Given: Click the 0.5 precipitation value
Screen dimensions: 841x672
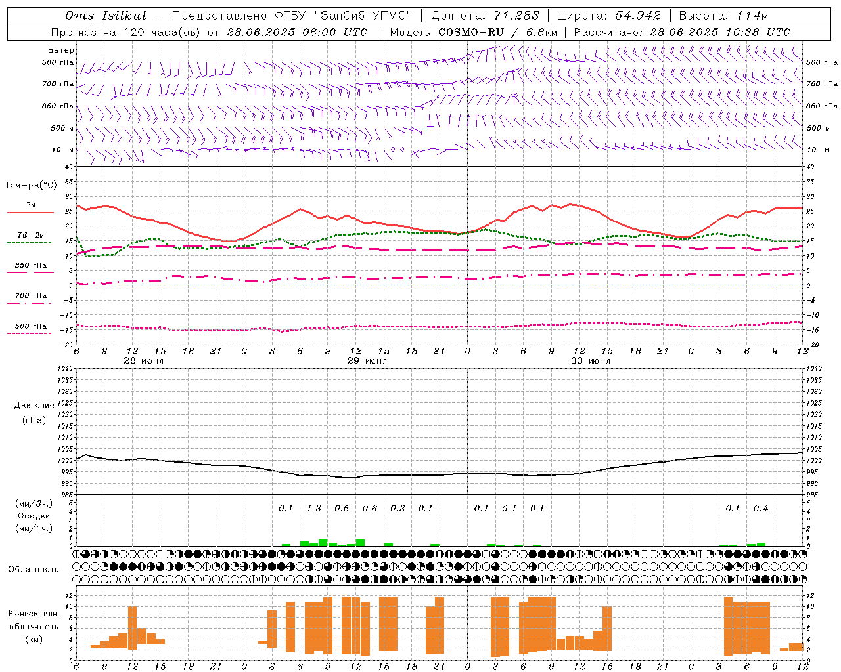Looking at the screenshot, I should click(x=342, y=509).
